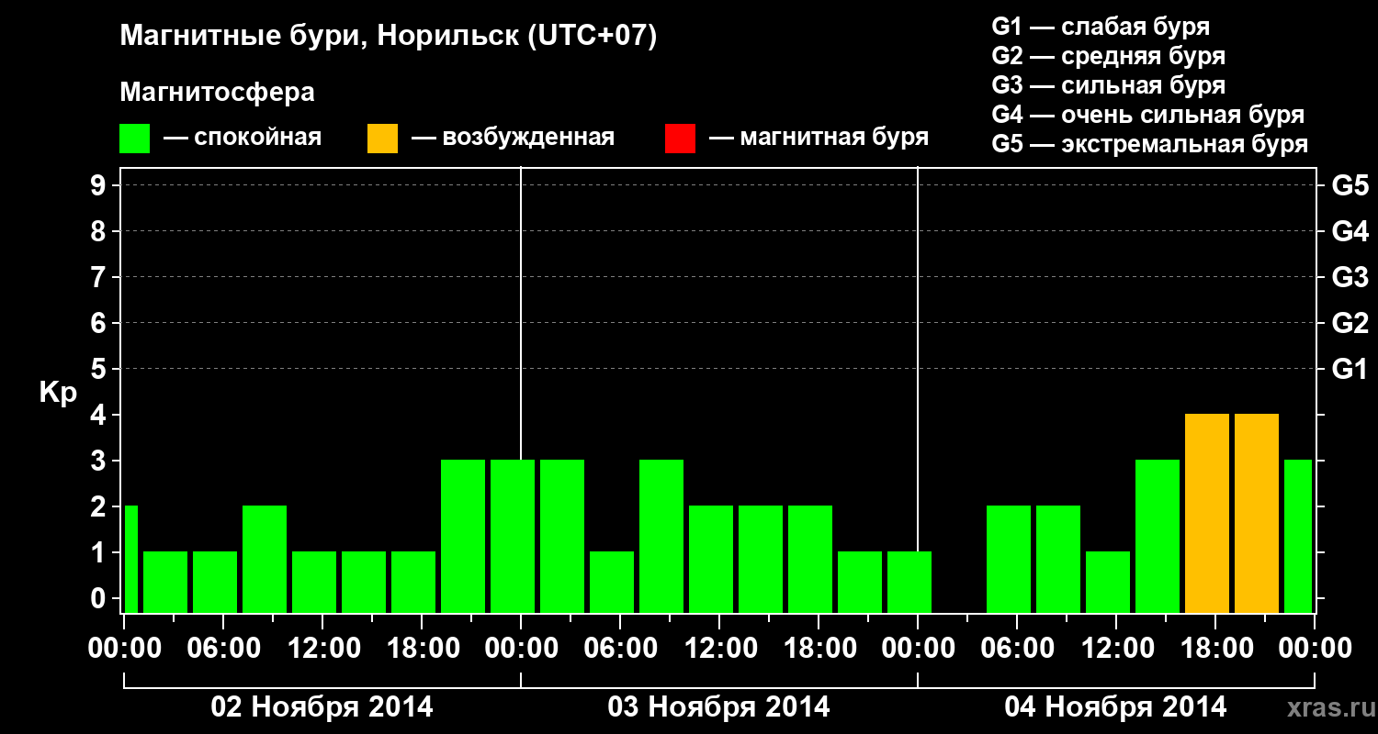Select the Kp 1 bar crossing the 03–04 Ноября midnight line
The width and height of the screenshot is (1378, 734).
pyautogui.click(x=909, y=582)
